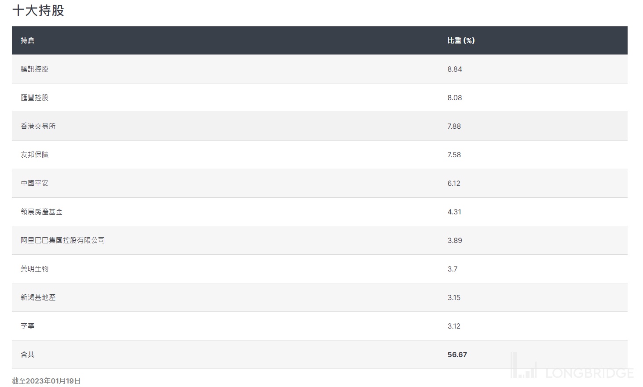The height and width of the screenshot is (387, 643).
Task: Select the 友邦保險 row
Action: point(35,155)
